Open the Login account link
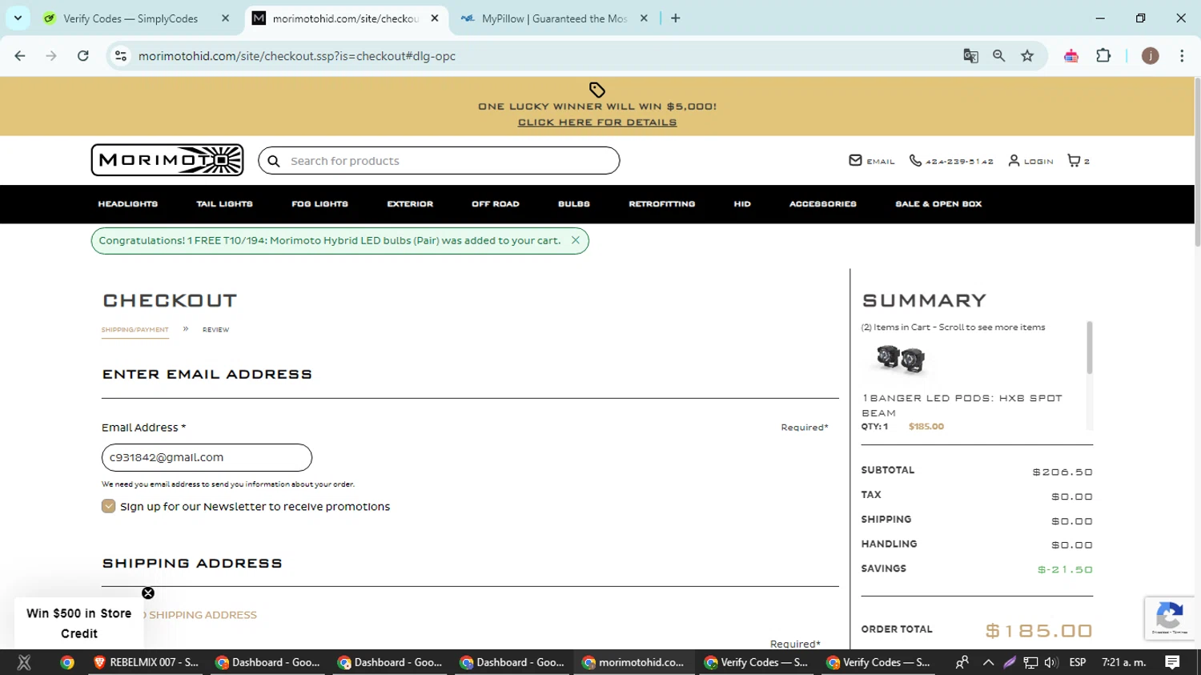1201x675 pixels. coord(1030,161)
